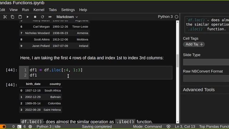Paste cell from clipboard

coord(20,17)
